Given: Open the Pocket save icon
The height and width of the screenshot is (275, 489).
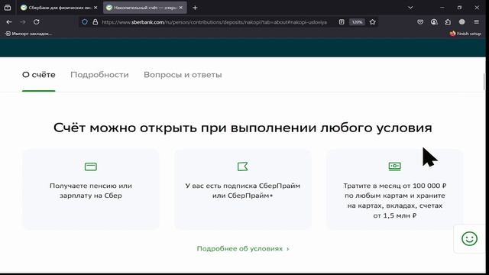Looking at the screenshot, I should pyautogui.click(x=420, y=22).
